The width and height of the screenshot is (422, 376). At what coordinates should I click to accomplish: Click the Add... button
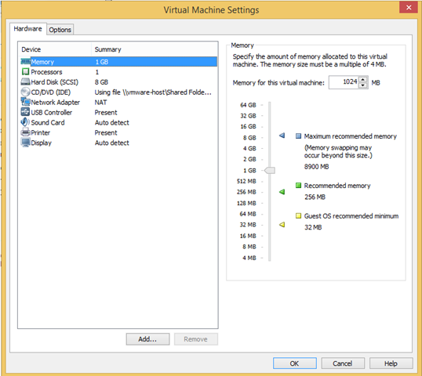point(147,339)
